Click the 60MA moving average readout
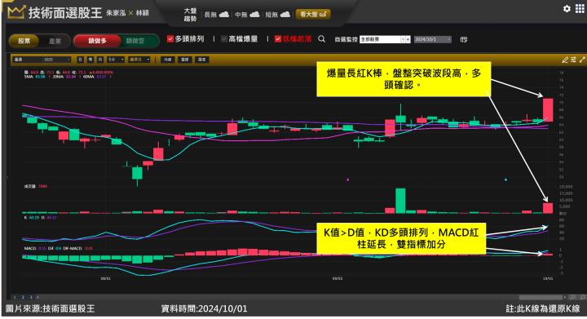Viewport: 587px width, 319px height. click(x=98, y=77)
